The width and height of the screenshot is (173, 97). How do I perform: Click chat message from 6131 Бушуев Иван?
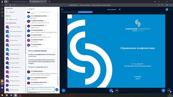tap(42, 46)
